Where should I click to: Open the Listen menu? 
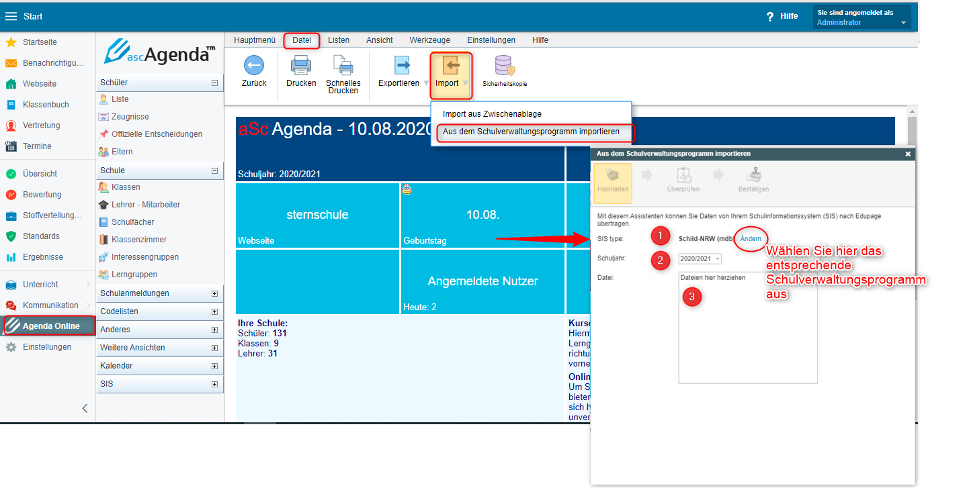pos(339,40)
